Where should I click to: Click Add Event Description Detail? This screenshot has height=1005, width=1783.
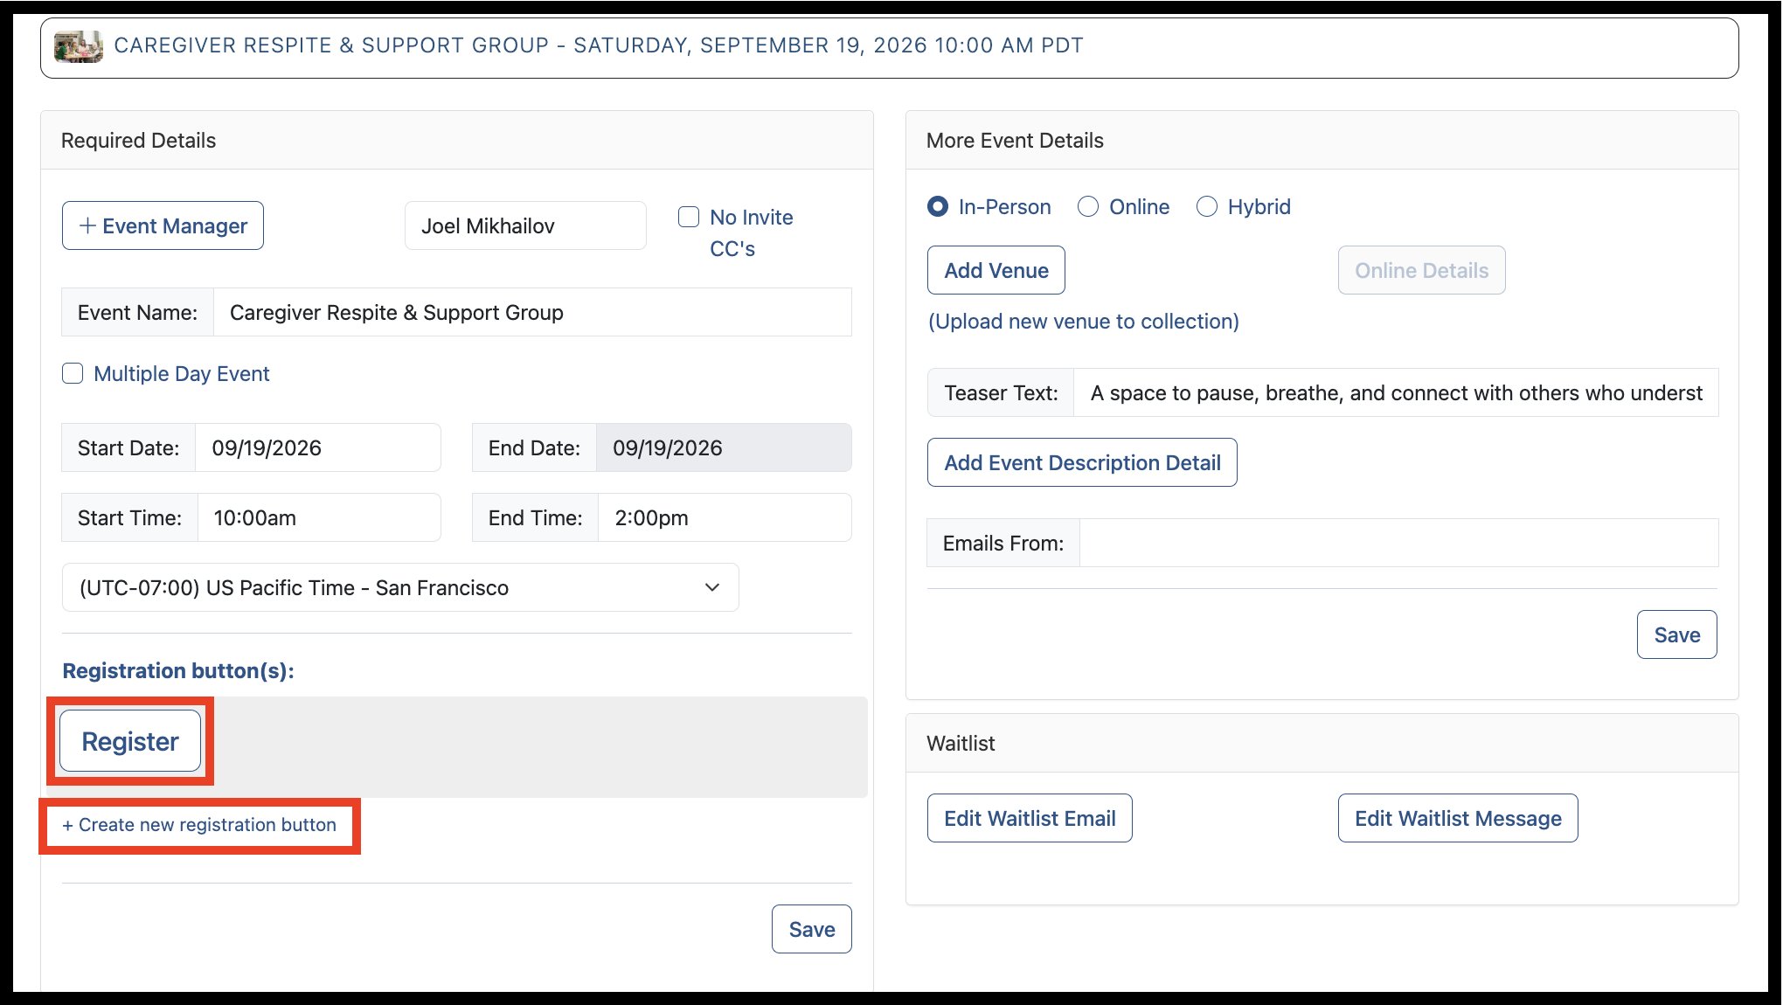(x=1082, y=462)
